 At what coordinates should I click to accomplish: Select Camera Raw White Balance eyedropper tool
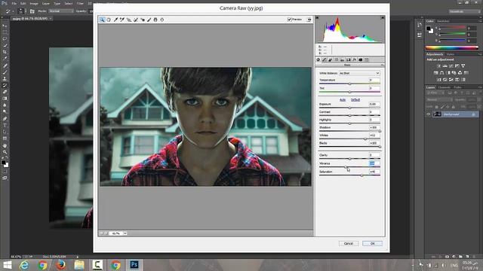(115, 20)
